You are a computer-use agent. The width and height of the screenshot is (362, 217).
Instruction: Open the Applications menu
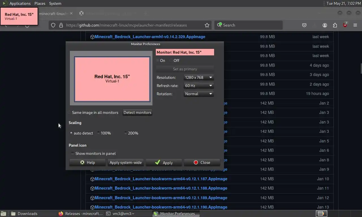tap(20, 3)
